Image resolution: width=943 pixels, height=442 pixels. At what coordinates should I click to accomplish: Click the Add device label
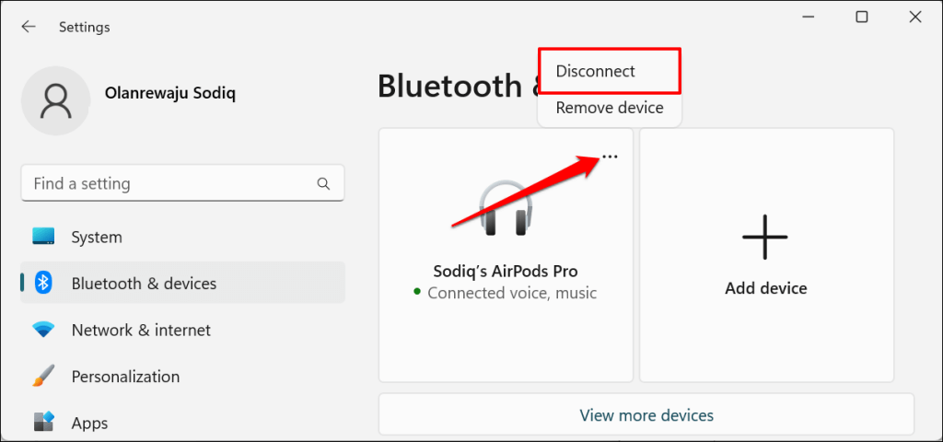pos(765,288)
